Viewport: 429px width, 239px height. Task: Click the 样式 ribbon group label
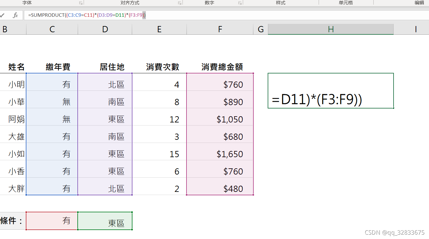(281, 3)
